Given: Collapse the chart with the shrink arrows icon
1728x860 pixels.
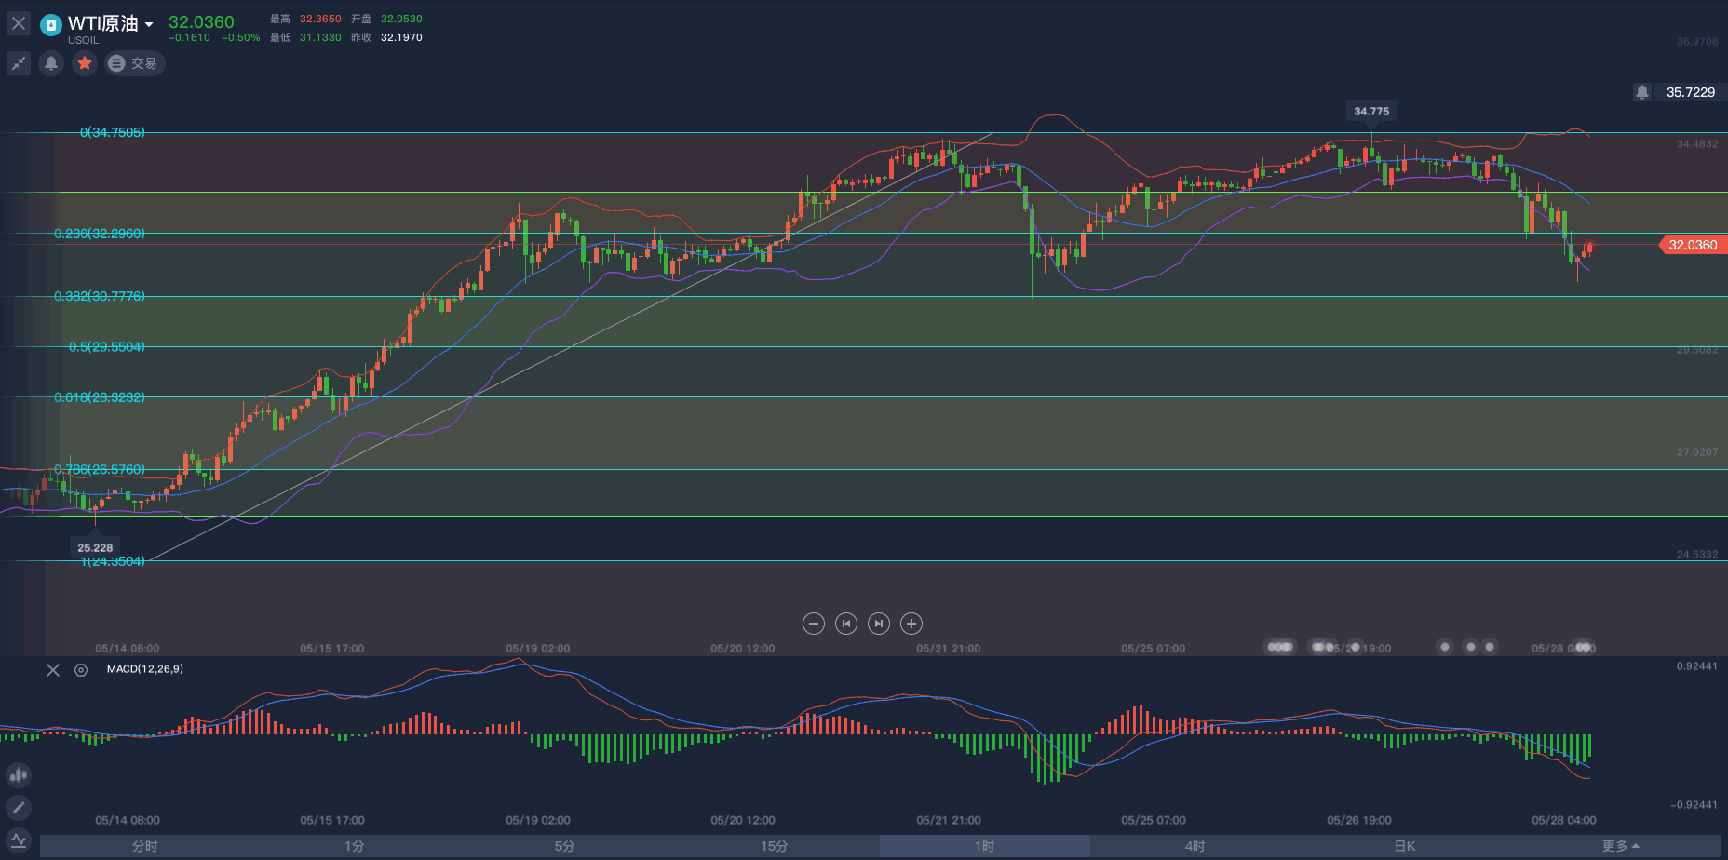Looking at the screenshot, I should click(19, 63).
